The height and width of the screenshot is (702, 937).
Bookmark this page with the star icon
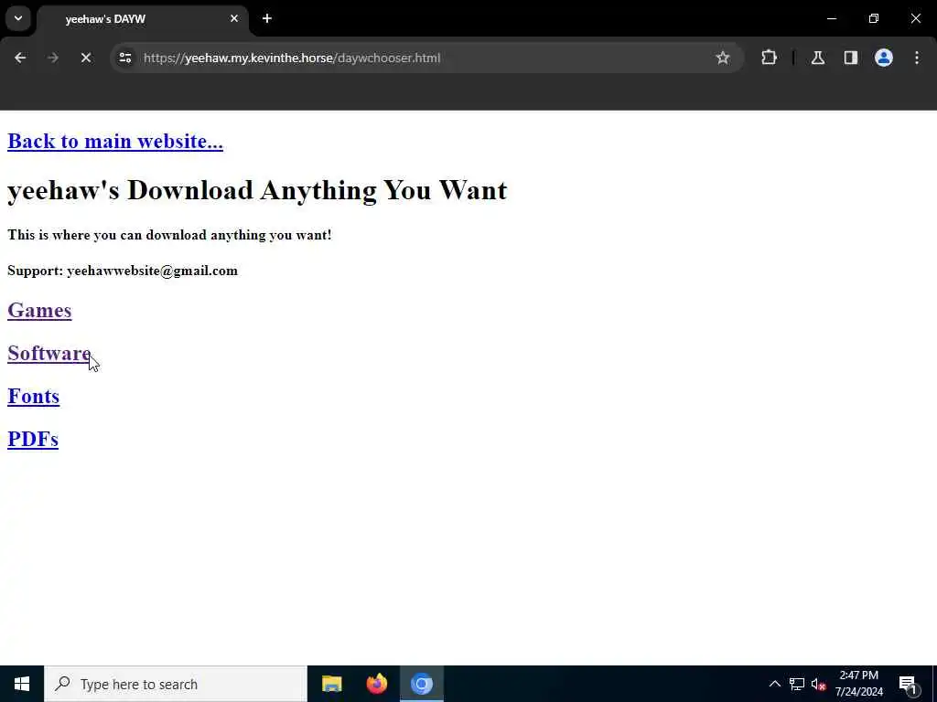point(723,58)
